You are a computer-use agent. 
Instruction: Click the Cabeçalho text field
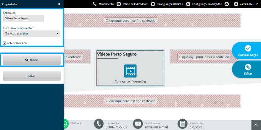pos(23,18)
